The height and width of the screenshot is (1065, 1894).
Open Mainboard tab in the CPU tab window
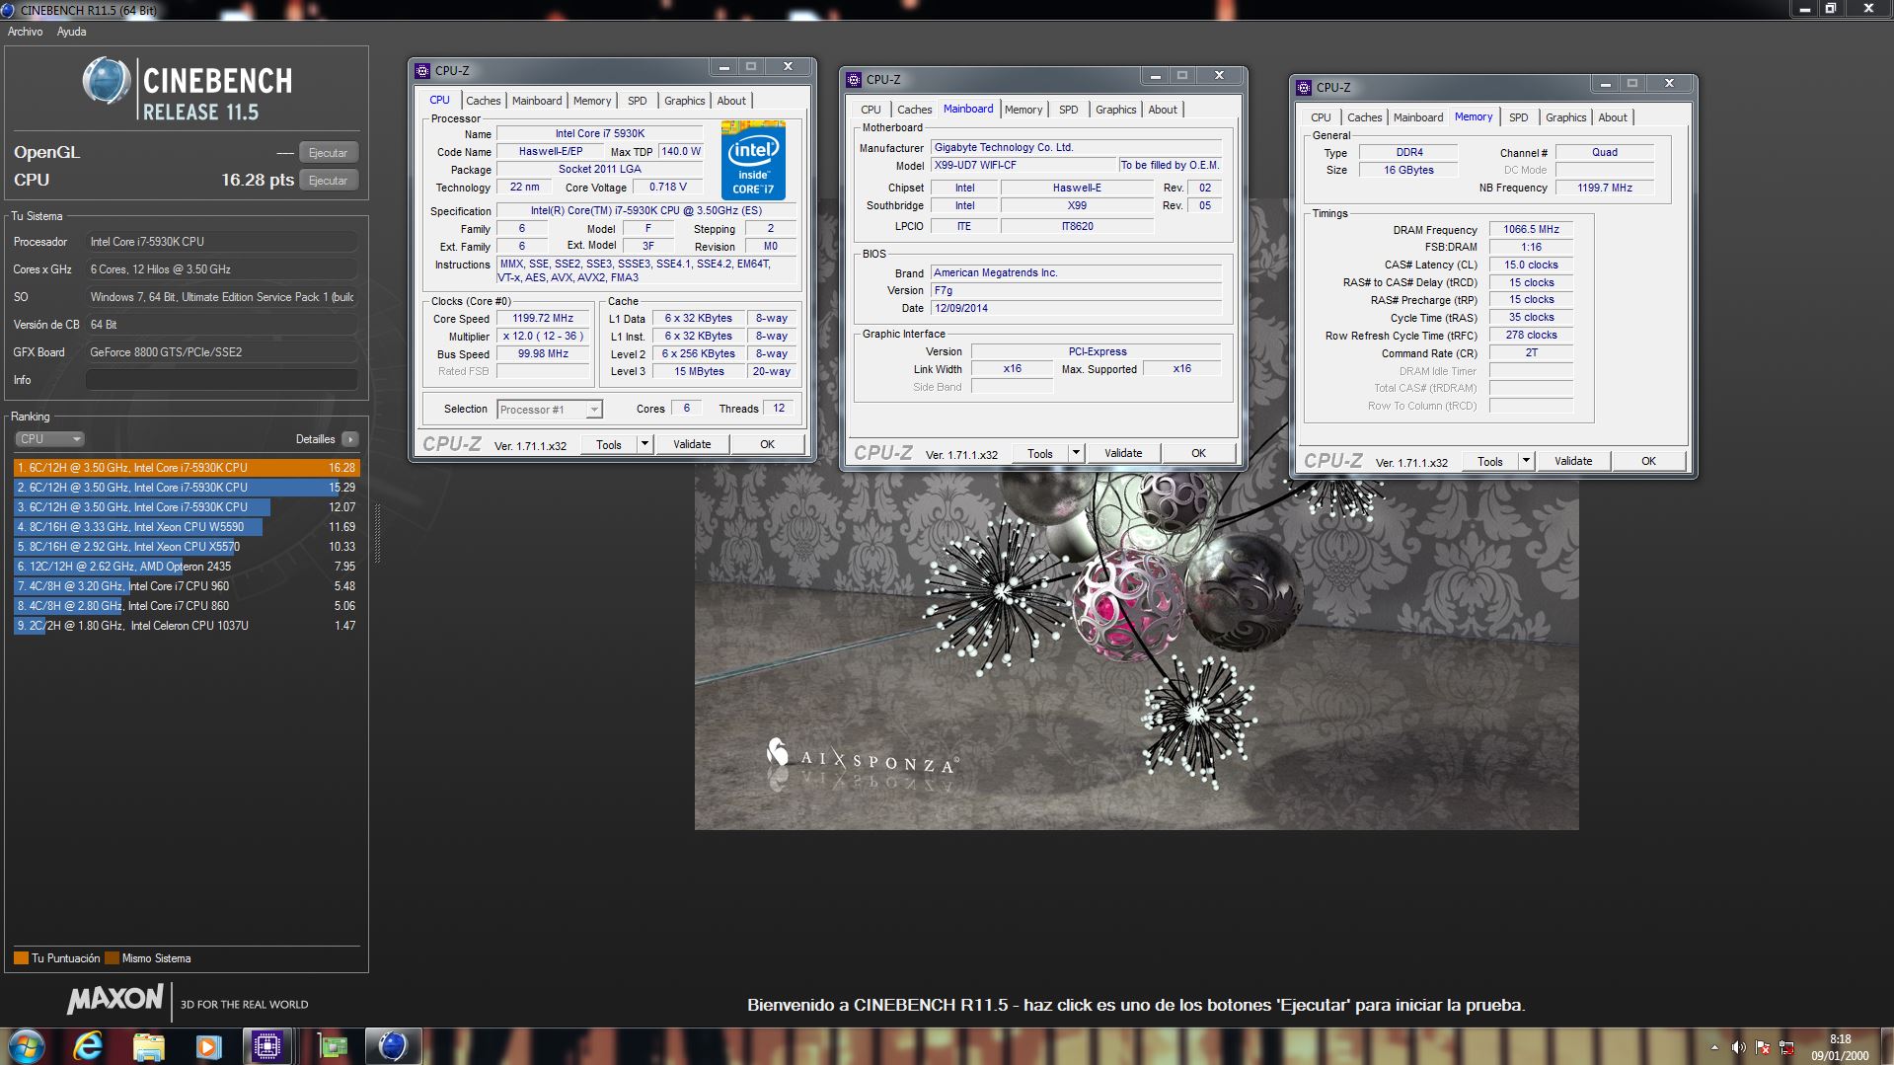[x=537, y=101]
